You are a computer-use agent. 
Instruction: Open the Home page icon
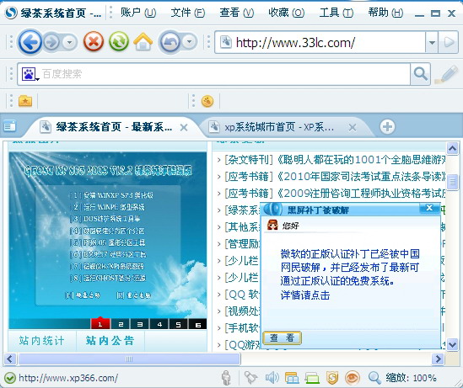coord(143,41)
